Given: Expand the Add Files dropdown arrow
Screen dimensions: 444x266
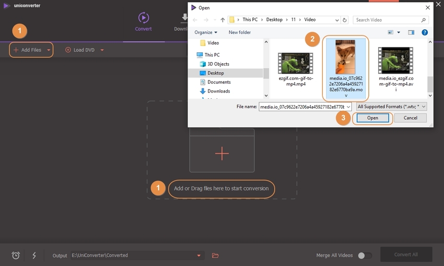Looking at the screenshot, I should (x=49, y=50).
